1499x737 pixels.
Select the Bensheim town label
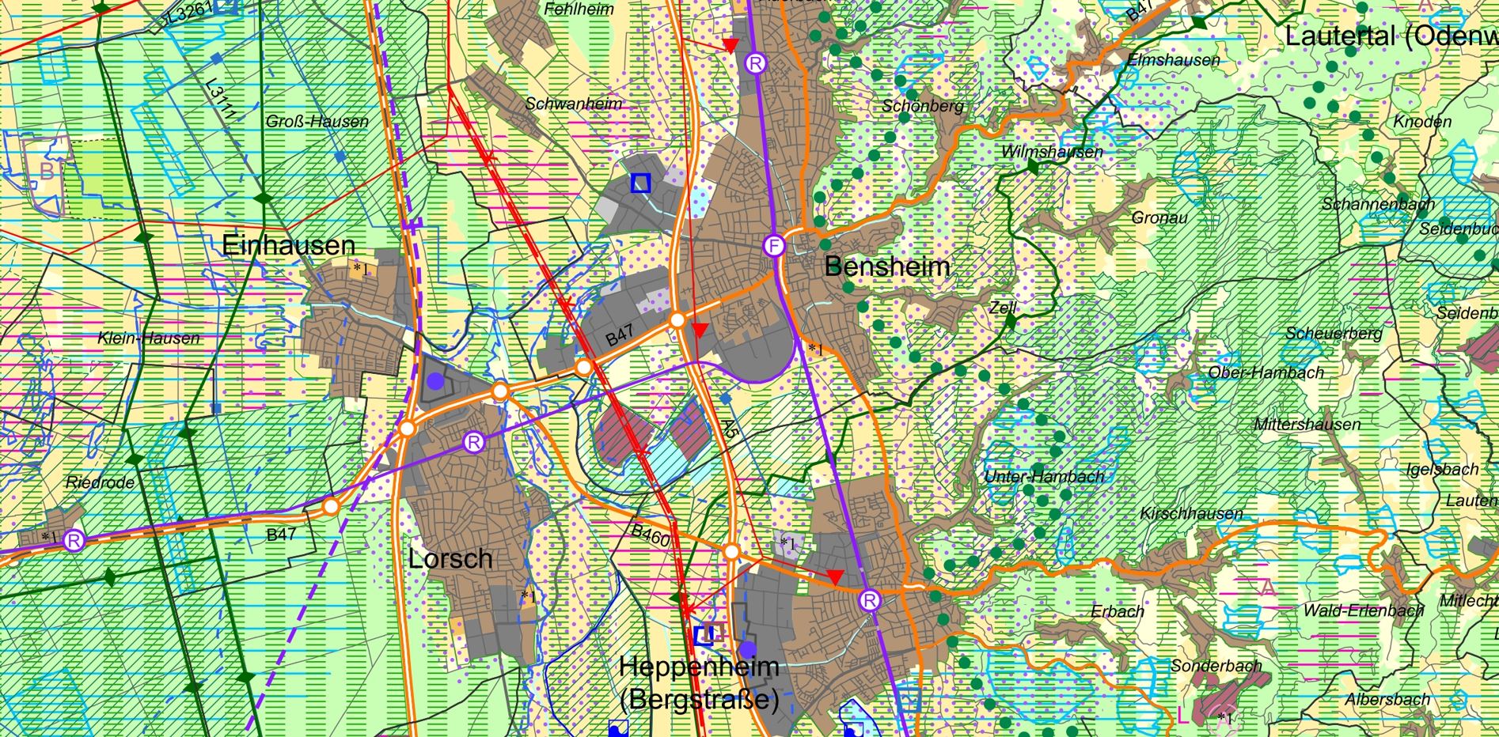[x=886, y=266]
